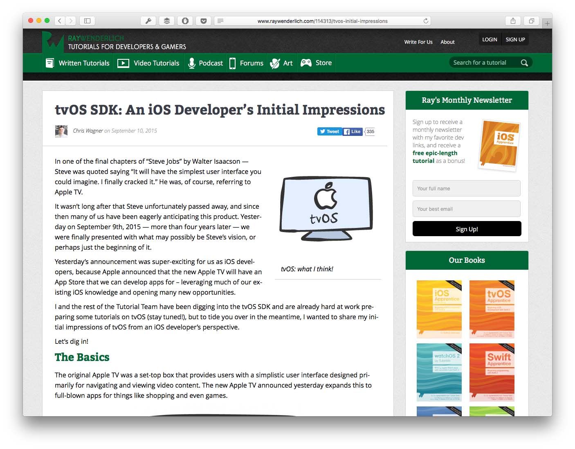
Task: Open the iOS Apprentice book cover
Action: click(439, 309)
